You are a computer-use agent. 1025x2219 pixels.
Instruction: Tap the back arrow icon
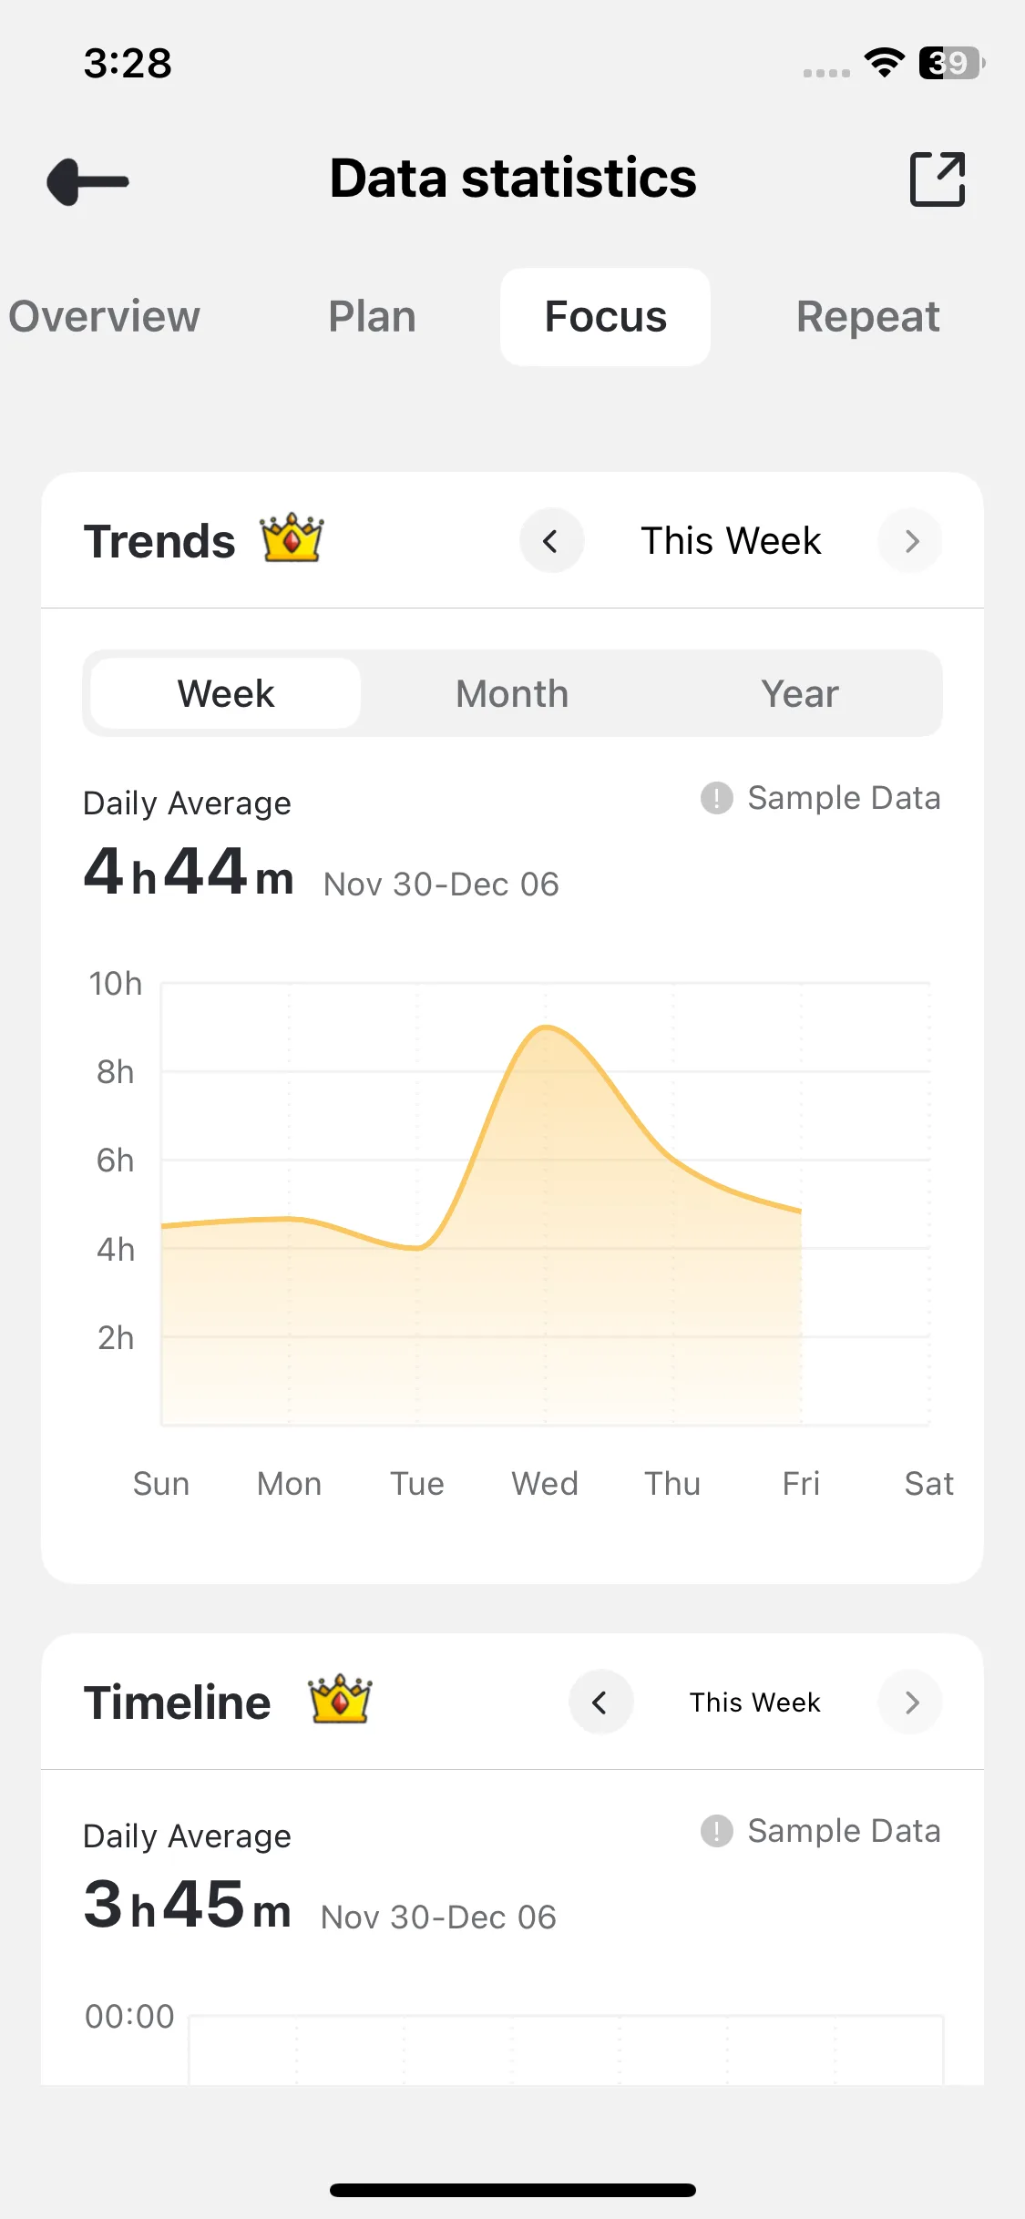(87, 181)
